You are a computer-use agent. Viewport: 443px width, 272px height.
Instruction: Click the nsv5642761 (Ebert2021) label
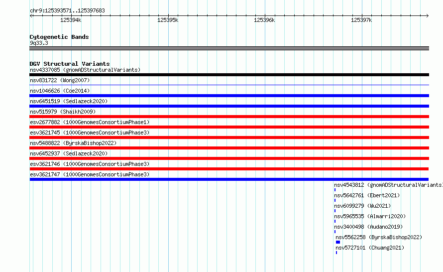pos(367,195)
